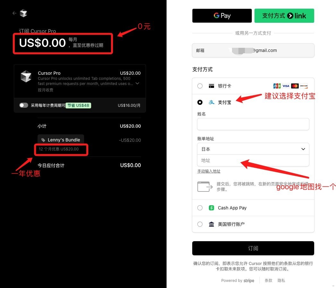Click the 订阅 subscribe button
Viewport: 336px width, 288px height.
[x=253, y=248]
